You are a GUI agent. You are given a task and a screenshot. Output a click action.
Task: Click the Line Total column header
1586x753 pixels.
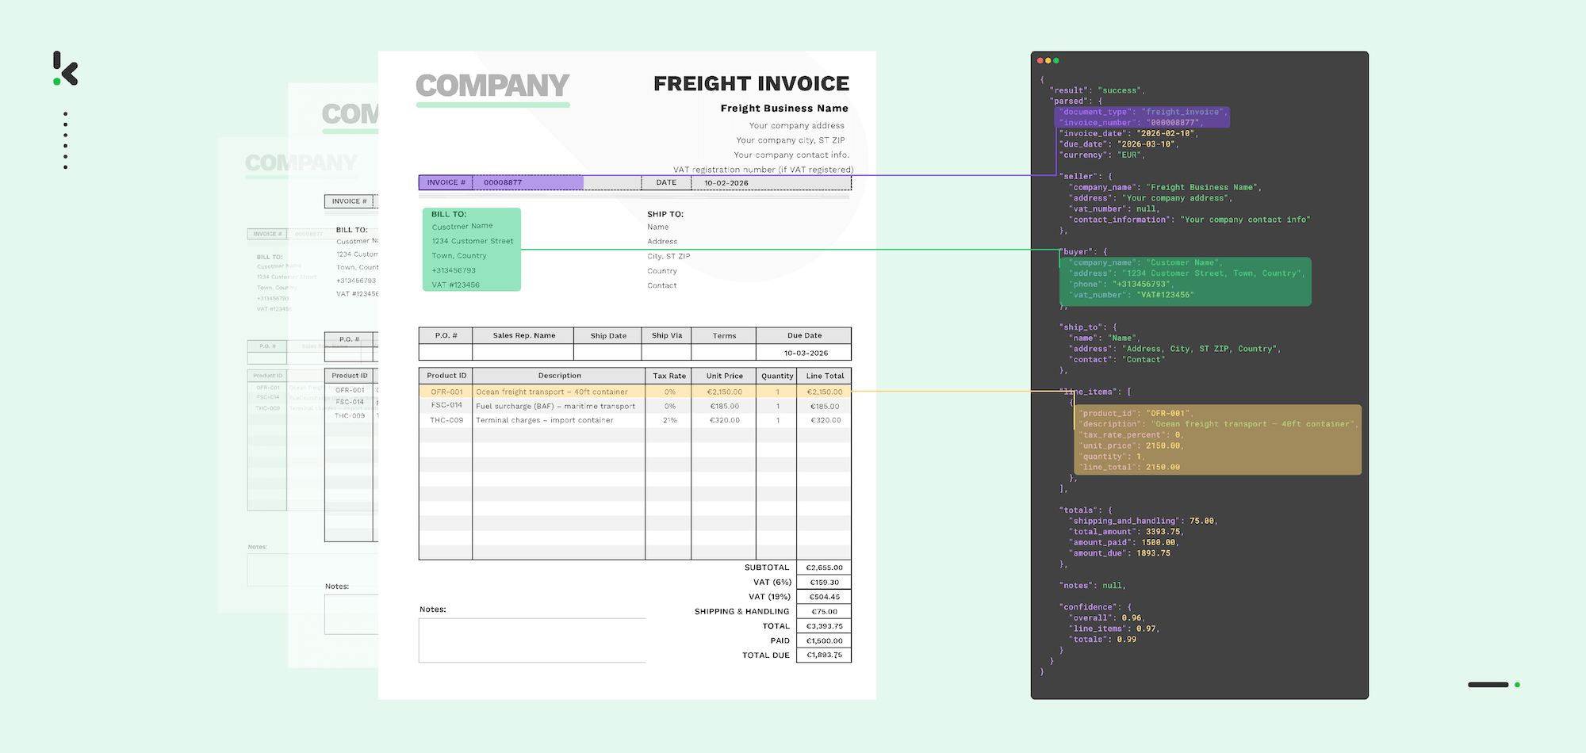click(x=824, y=376)
